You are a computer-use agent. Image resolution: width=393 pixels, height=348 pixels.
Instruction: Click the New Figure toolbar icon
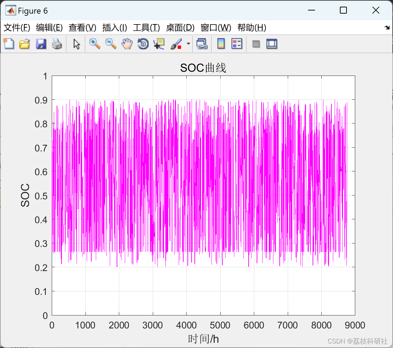(9, 44)
